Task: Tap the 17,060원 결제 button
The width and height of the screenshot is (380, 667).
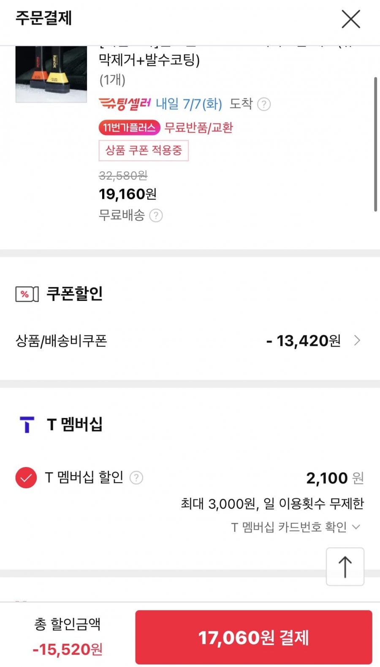Action: click(254, 637)
